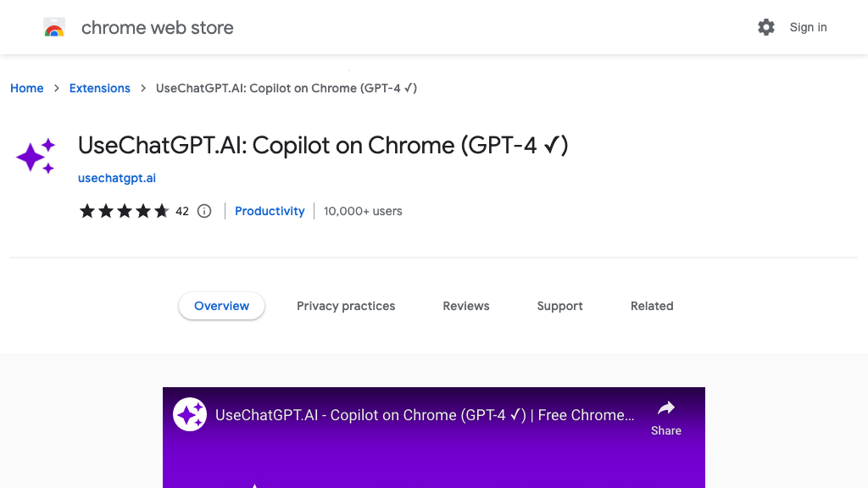Open the Productivity category link

pos(270,211)
